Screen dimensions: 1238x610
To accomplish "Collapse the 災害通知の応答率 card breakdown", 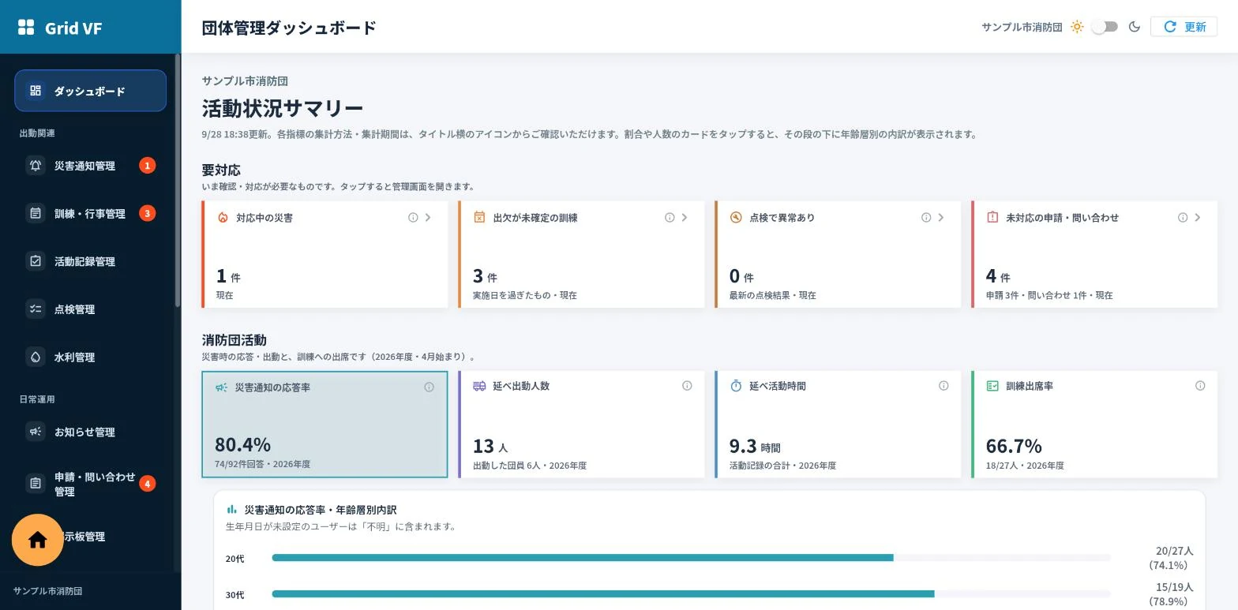I will pyautogui.click(x=325, y=425).
